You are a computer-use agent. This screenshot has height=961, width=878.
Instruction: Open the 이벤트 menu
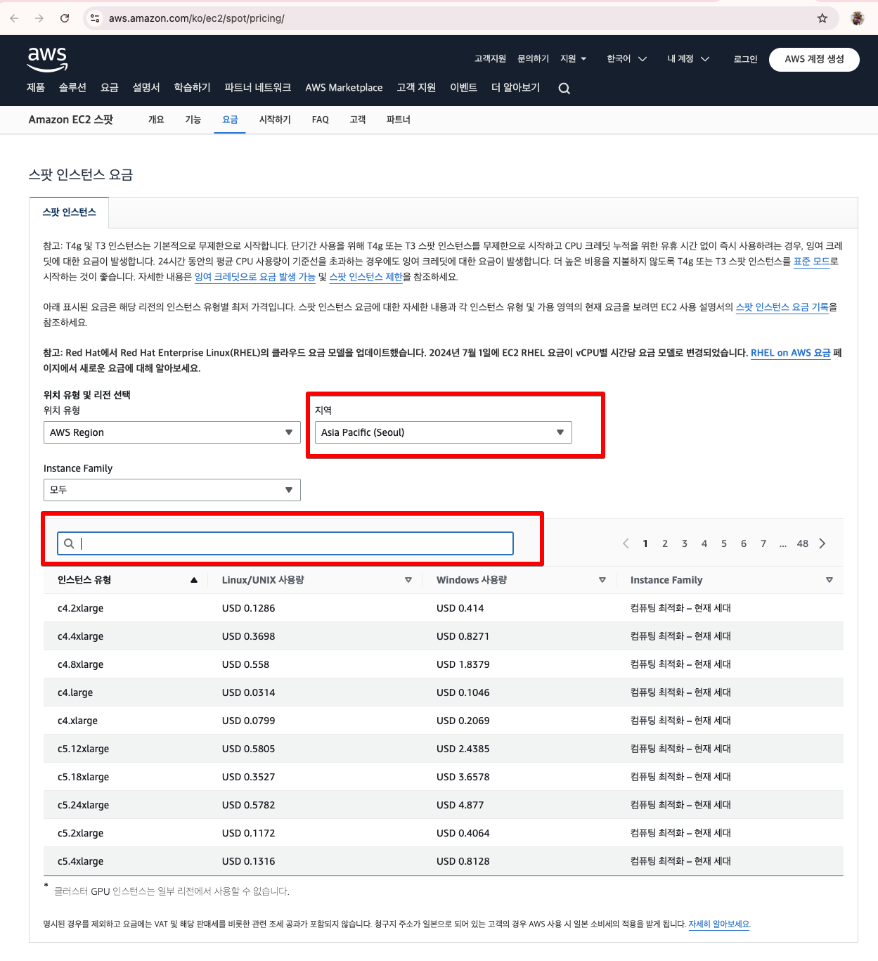click(x=464, y=87)
